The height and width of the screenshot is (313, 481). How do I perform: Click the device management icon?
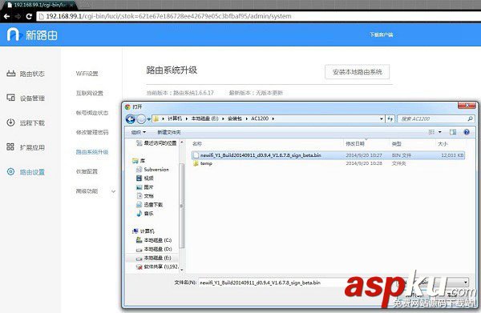(10, 98)
